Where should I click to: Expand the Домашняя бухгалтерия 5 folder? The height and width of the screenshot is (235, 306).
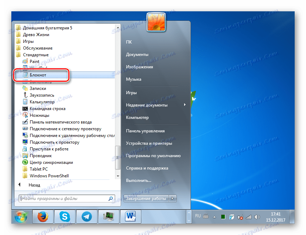(44, 28)
